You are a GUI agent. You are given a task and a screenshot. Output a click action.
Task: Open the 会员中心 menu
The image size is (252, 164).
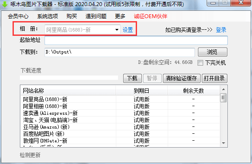[x=18, y=16]
